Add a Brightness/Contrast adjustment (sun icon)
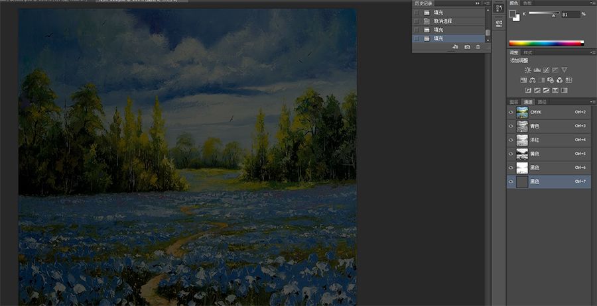 (528, 70)
